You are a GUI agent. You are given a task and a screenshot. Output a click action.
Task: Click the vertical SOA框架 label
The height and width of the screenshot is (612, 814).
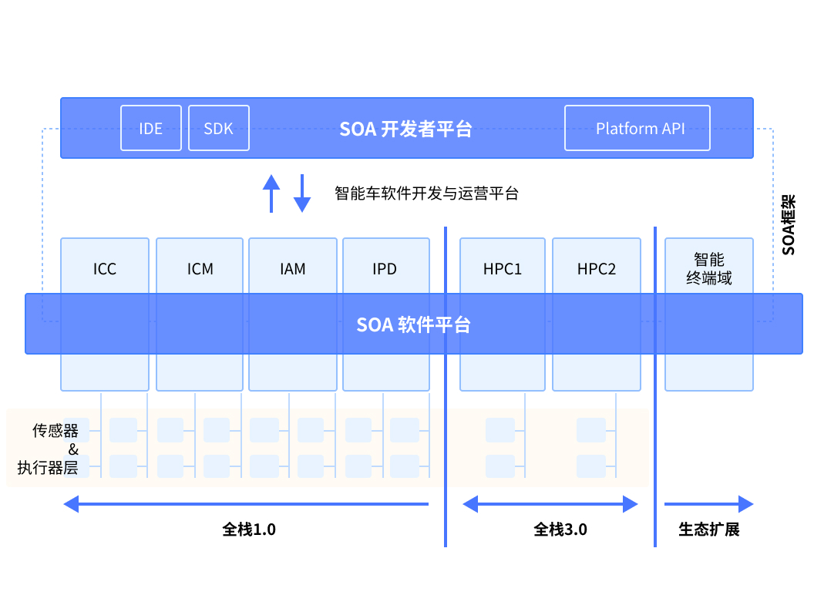pos(789,224)
